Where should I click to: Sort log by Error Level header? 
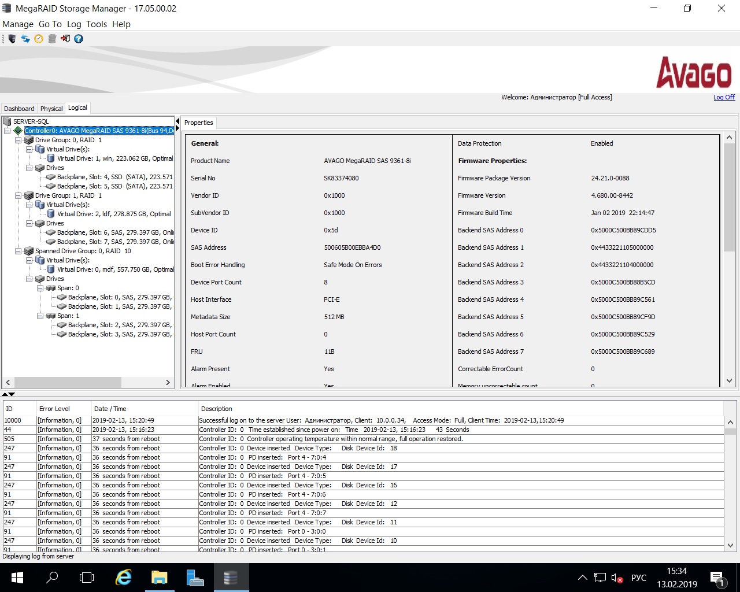(64, 409)
